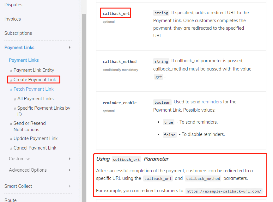The image size is (273, 202).
Task: Expand the Smart Collect arrow
Action: pyautogui.click(x=70, y=186)
